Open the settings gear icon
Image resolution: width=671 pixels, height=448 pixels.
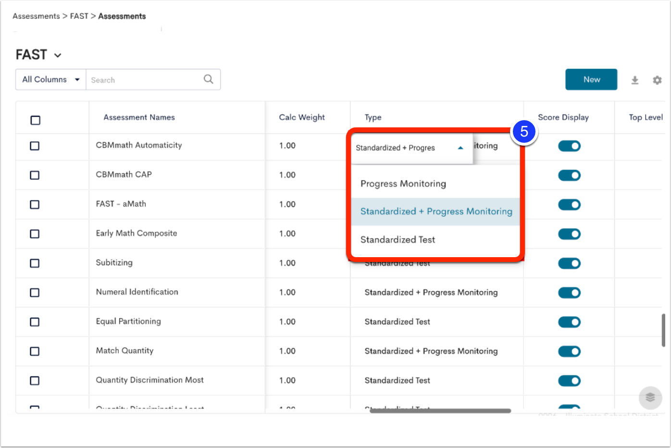coord(657,80)
